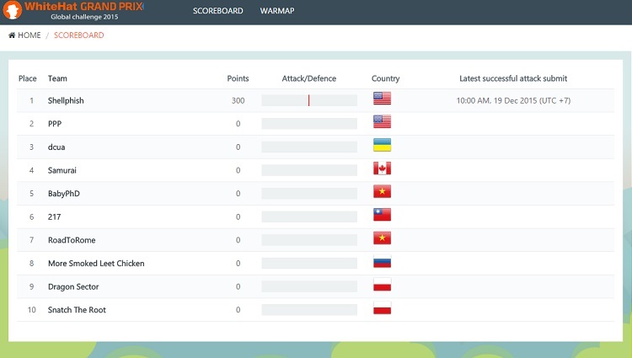Click the Vietnam flag for RoadToRome
Screen dimensions: 632x358
click(382, 238)
